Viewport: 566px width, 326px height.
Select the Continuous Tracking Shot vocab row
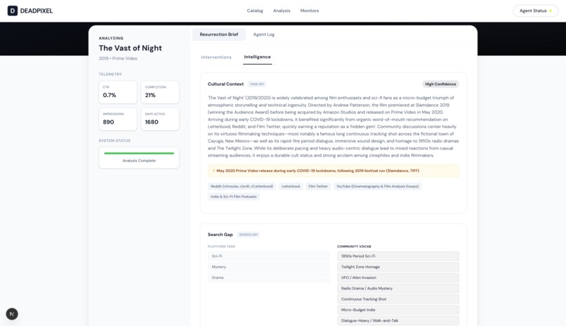(x=398, y=299)
